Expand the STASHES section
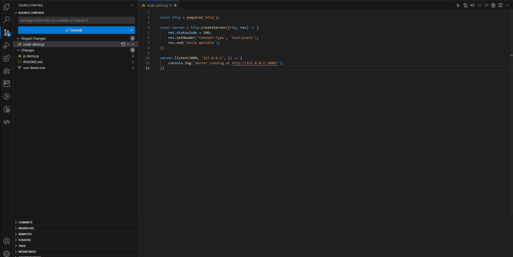513x257 pixels. (x=76, y=240)
